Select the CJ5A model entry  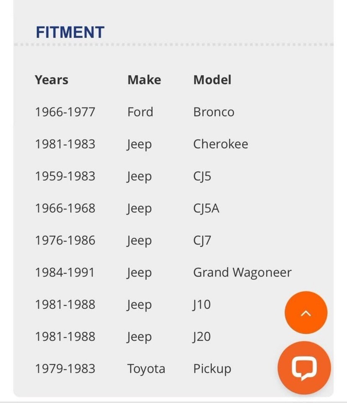pos(206,208)
